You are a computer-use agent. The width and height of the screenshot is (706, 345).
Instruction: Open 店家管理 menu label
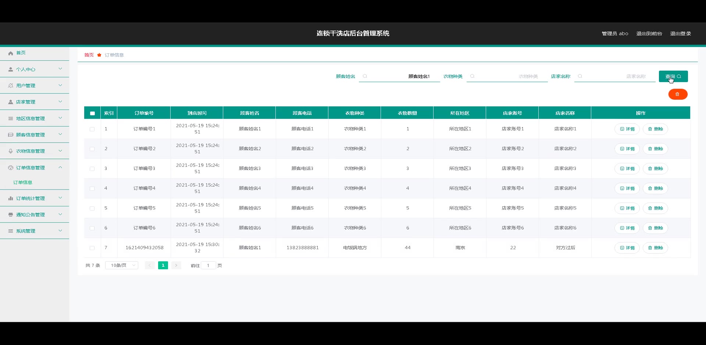(x=26, y=102)
